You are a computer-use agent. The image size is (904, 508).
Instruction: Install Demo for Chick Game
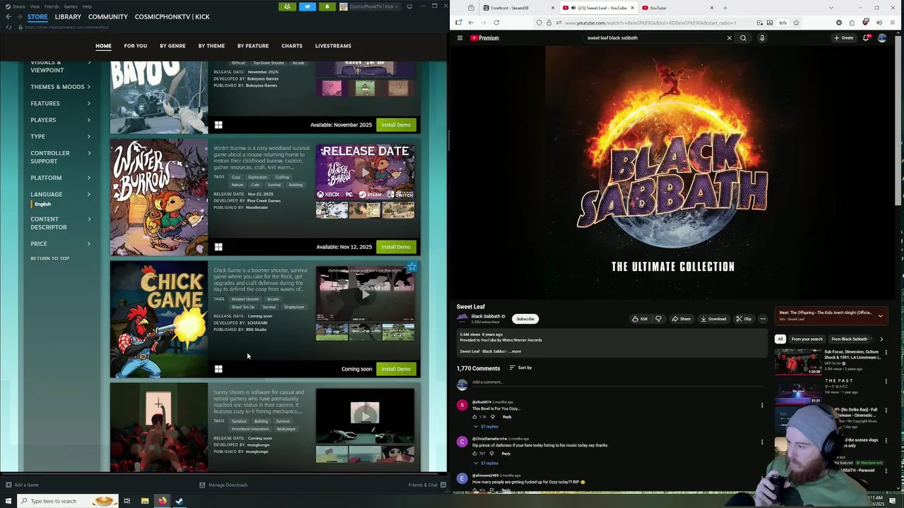[396, 369]
